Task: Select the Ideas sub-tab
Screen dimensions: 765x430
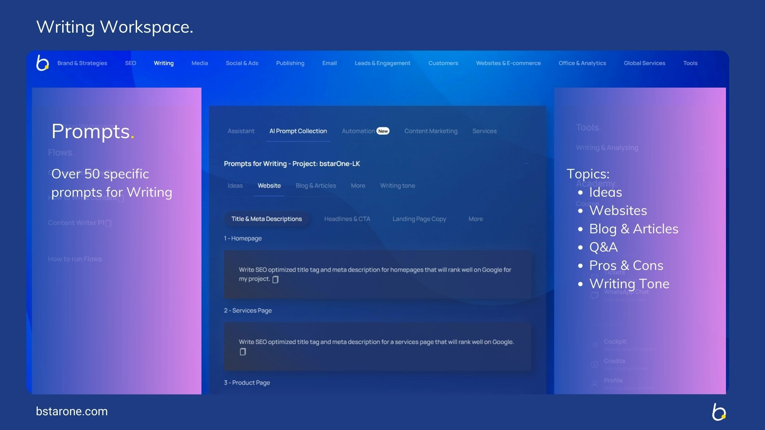Action: [235, 186]
